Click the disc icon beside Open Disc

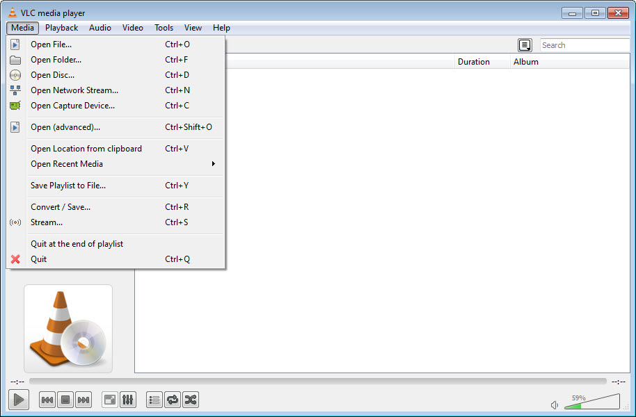15,75
